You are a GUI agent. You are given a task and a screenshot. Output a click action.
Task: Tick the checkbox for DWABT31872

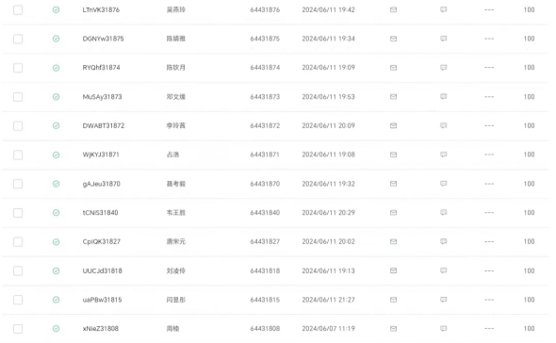click(18, 126)
